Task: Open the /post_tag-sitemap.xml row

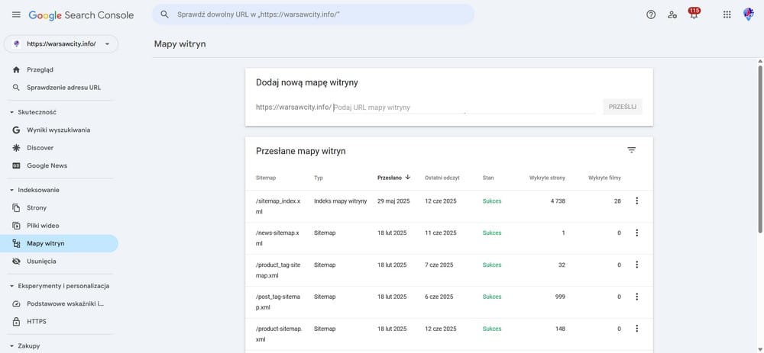Action: click(448, 303)
